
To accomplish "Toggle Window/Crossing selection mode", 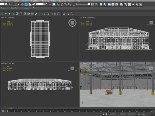I will [18, 4].
